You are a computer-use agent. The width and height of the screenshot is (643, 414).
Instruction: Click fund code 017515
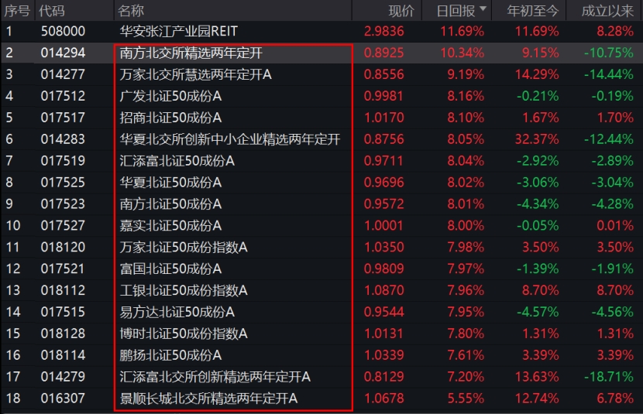[64, 313]
